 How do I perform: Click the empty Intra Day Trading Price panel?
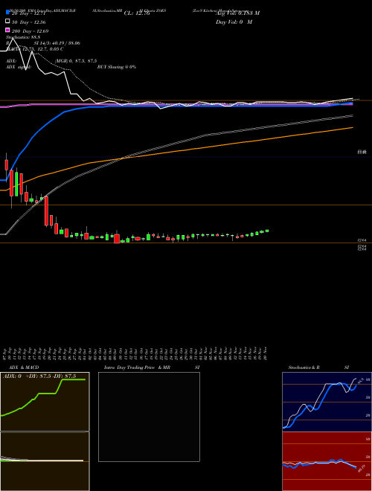click(x=149, y=417)
